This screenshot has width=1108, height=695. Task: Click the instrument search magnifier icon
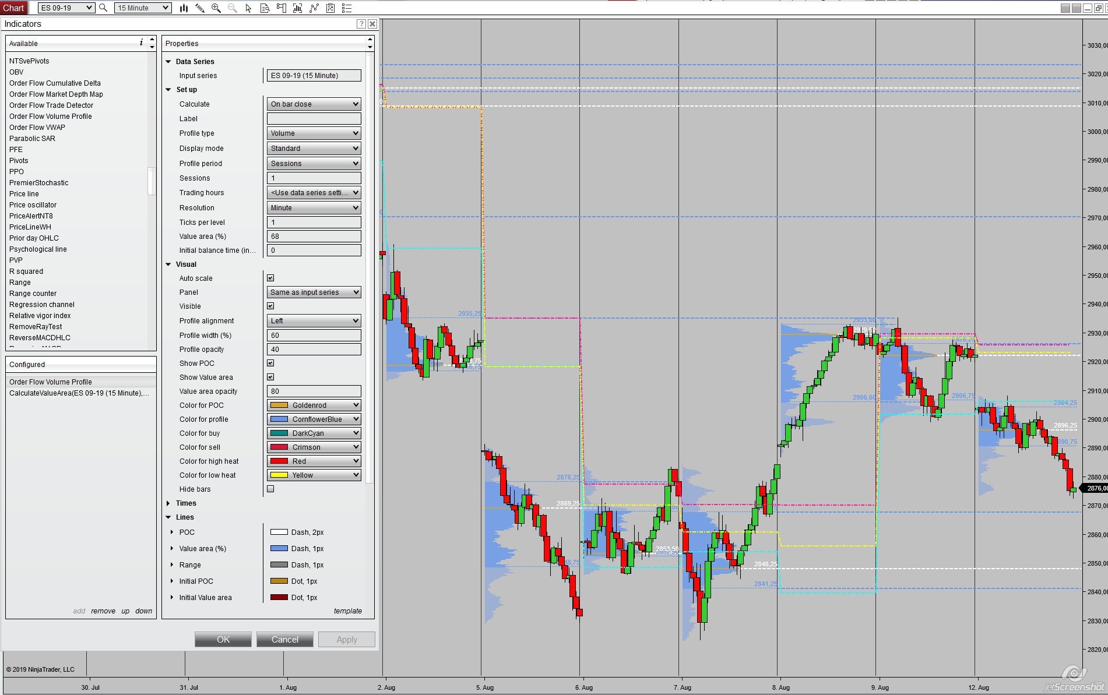click(x=103, y=8)
